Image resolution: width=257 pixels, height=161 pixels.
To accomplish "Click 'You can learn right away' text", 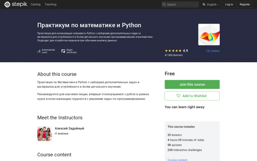I will tap(185, 107).
